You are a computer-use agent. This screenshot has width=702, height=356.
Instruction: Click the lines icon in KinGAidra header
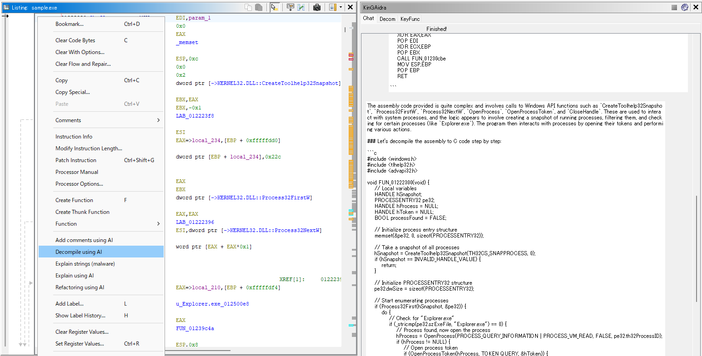pyautogui.click(x=674, y=7)
